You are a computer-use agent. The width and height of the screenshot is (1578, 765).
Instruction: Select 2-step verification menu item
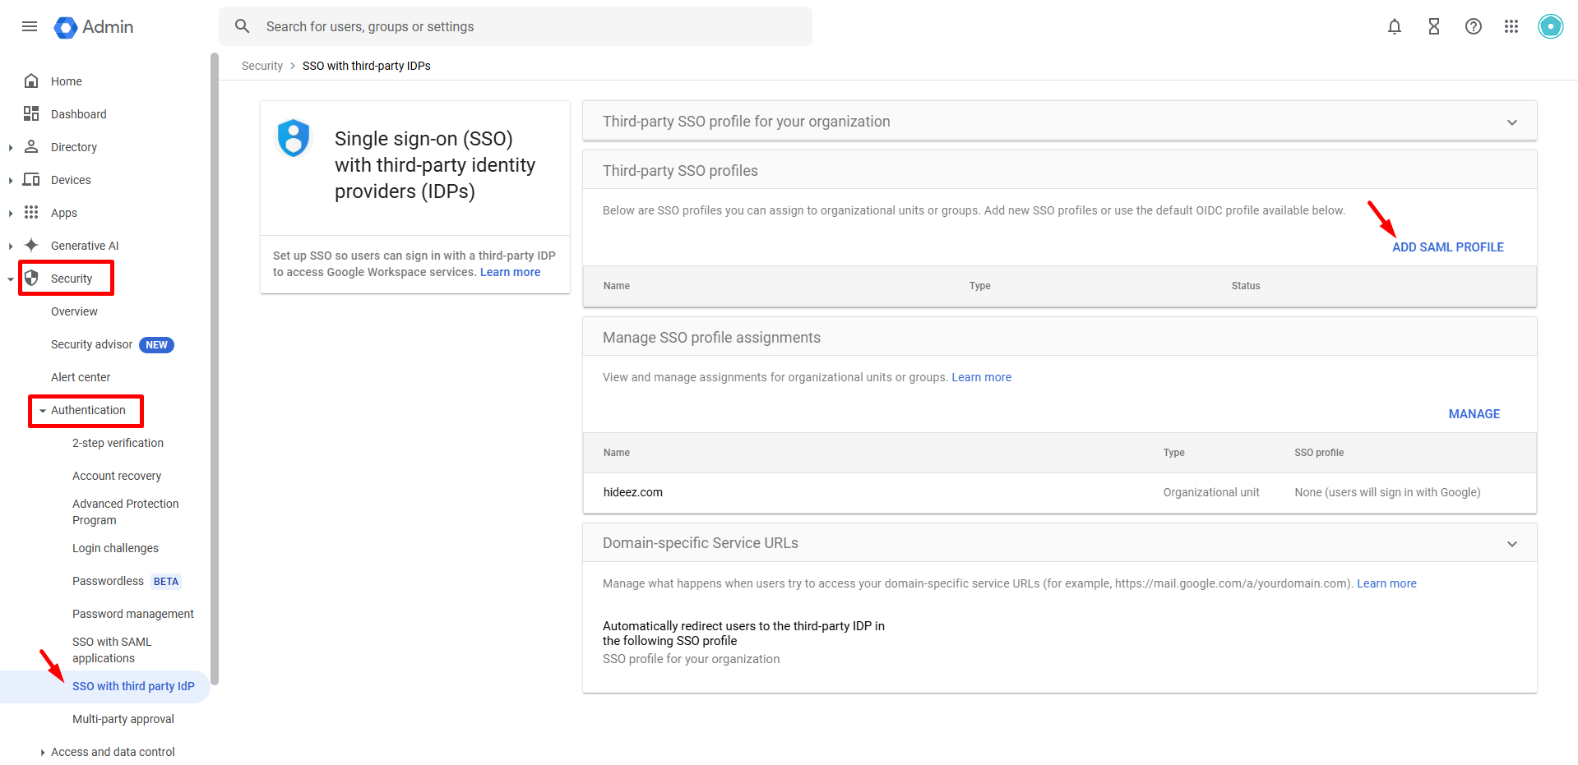pos(118,443)
